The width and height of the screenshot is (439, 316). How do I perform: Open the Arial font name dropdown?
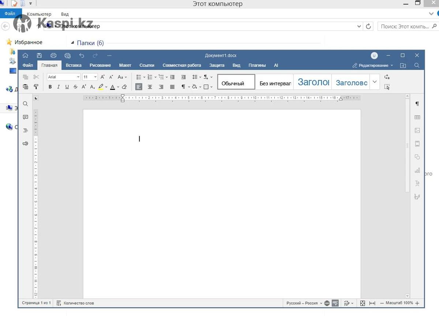64,77
